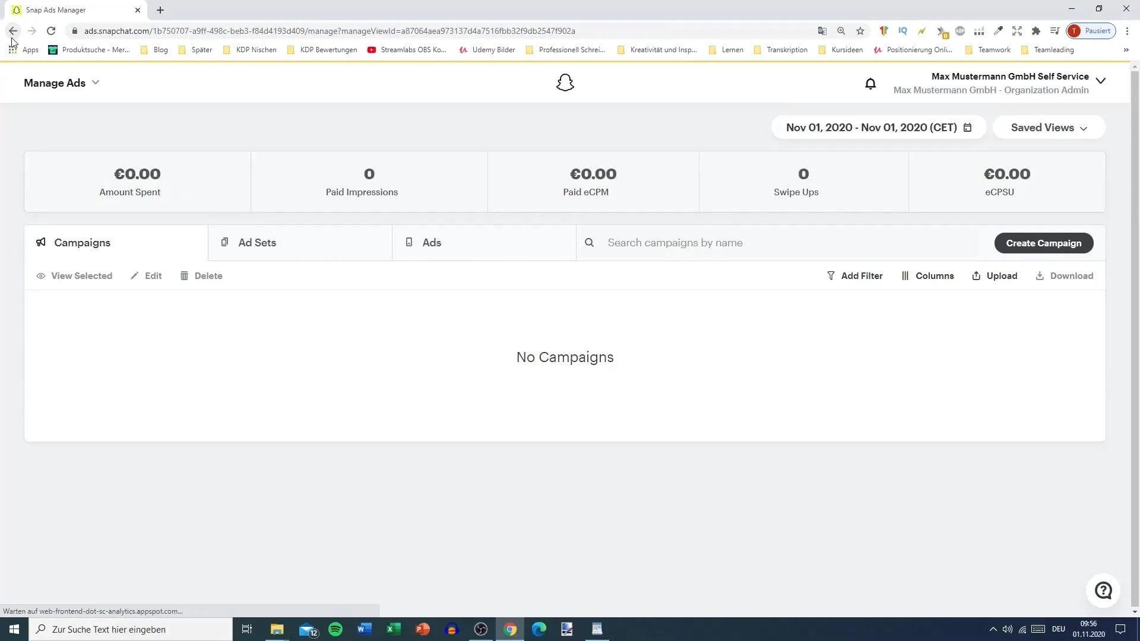Open Udemy Bilder bookmark
Screen dimensions: 1140x641
pos(487,50)
